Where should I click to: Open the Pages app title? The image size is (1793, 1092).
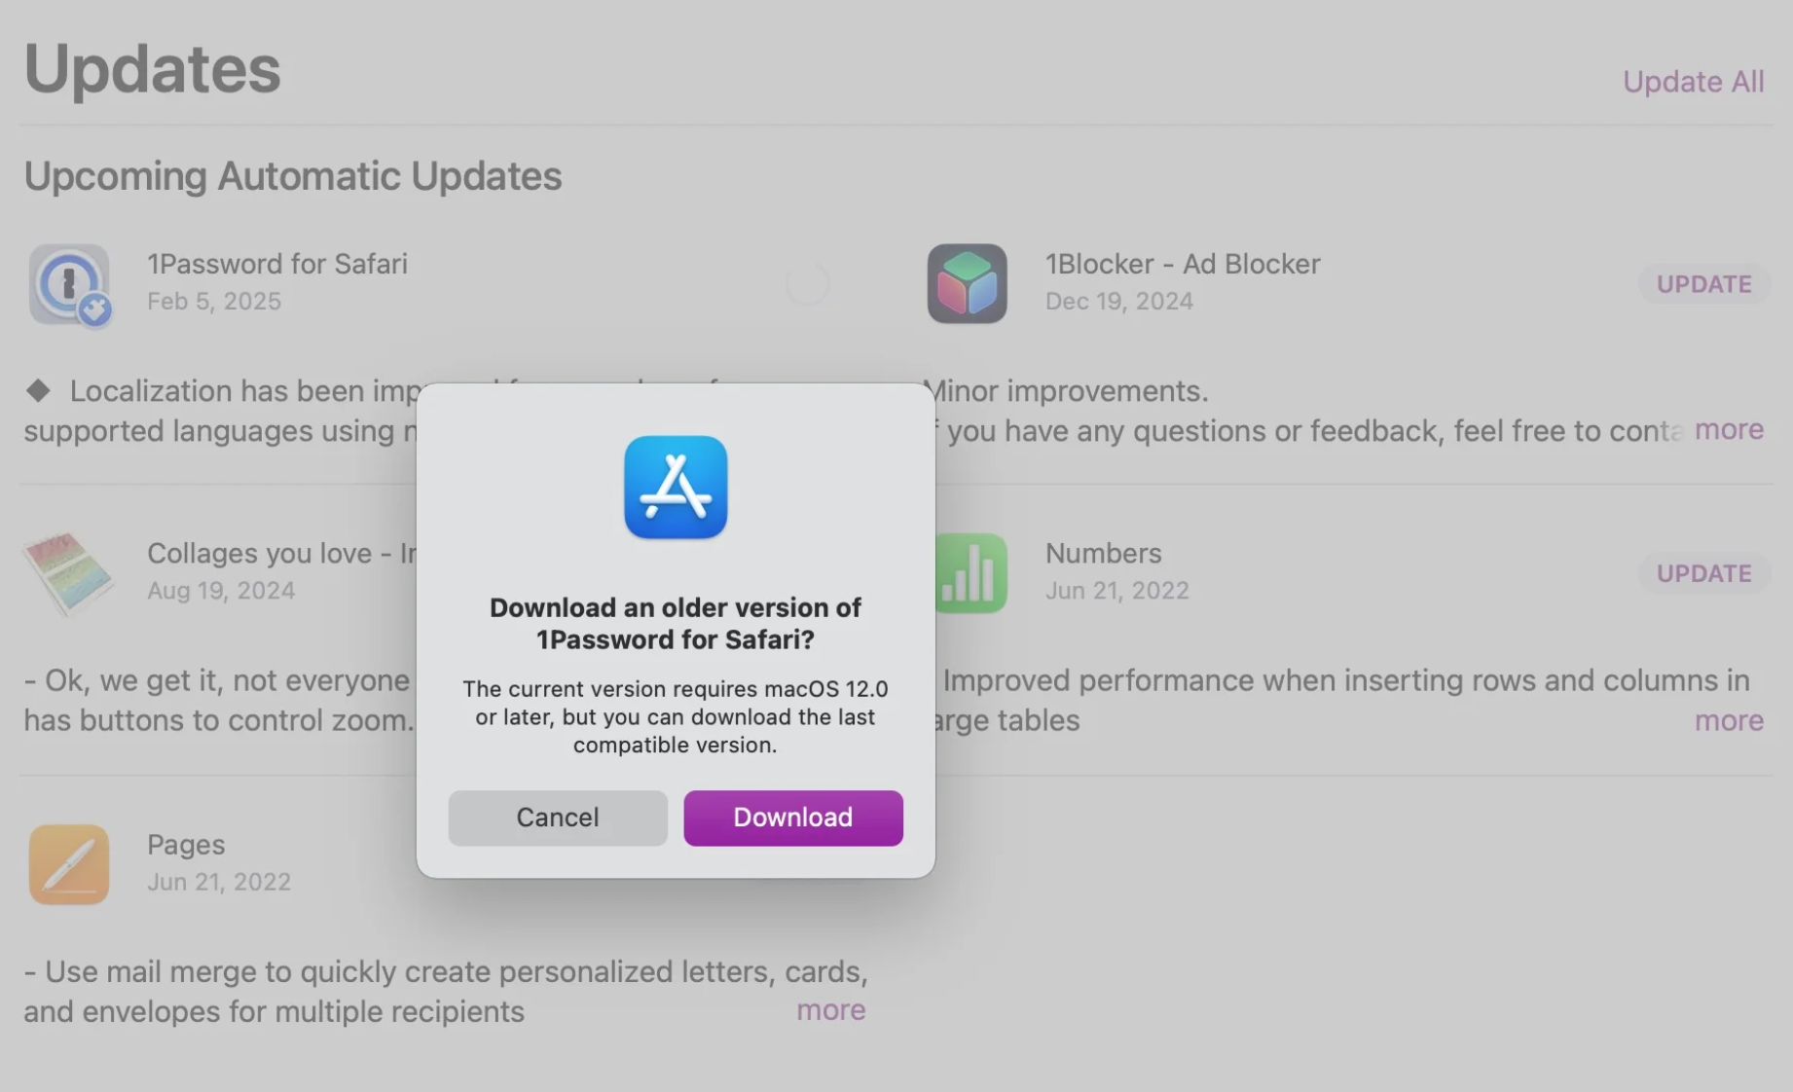coord(186,844)
